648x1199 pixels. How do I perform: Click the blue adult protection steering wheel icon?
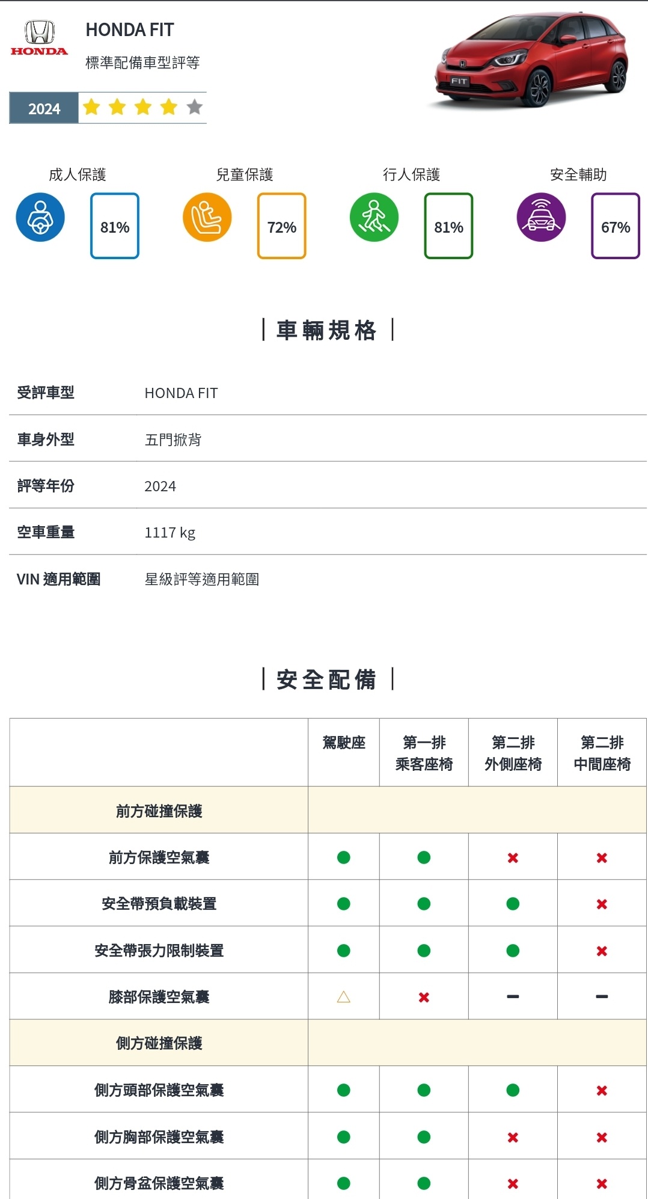click(40, 217)
